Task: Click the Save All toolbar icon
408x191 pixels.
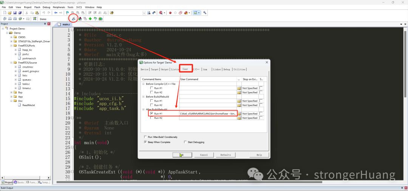Action: pos(20,12)
